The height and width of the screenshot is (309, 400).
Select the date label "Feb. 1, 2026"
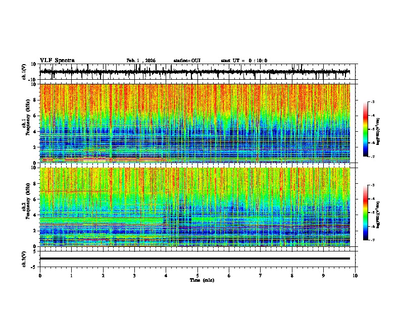141,61
